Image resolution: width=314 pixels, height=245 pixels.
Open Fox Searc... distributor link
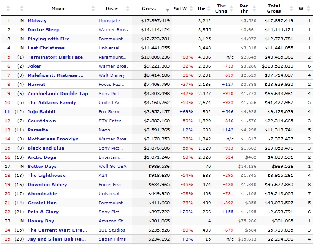click(111, 112)
